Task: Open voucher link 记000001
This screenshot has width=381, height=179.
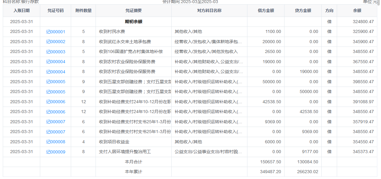Action: pos(56,32)
